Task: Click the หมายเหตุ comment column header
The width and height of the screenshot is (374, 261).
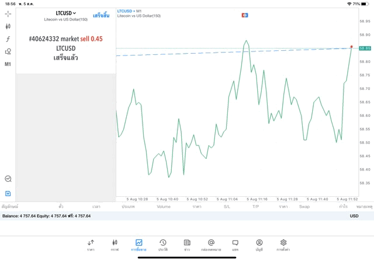Action: pos(364,207)
